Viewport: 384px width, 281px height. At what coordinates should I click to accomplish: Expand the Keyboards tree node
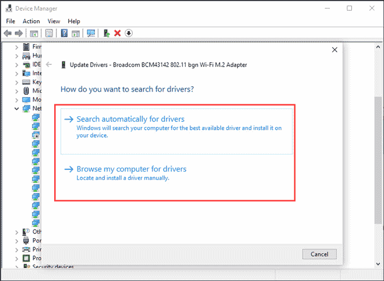point(16,82)
